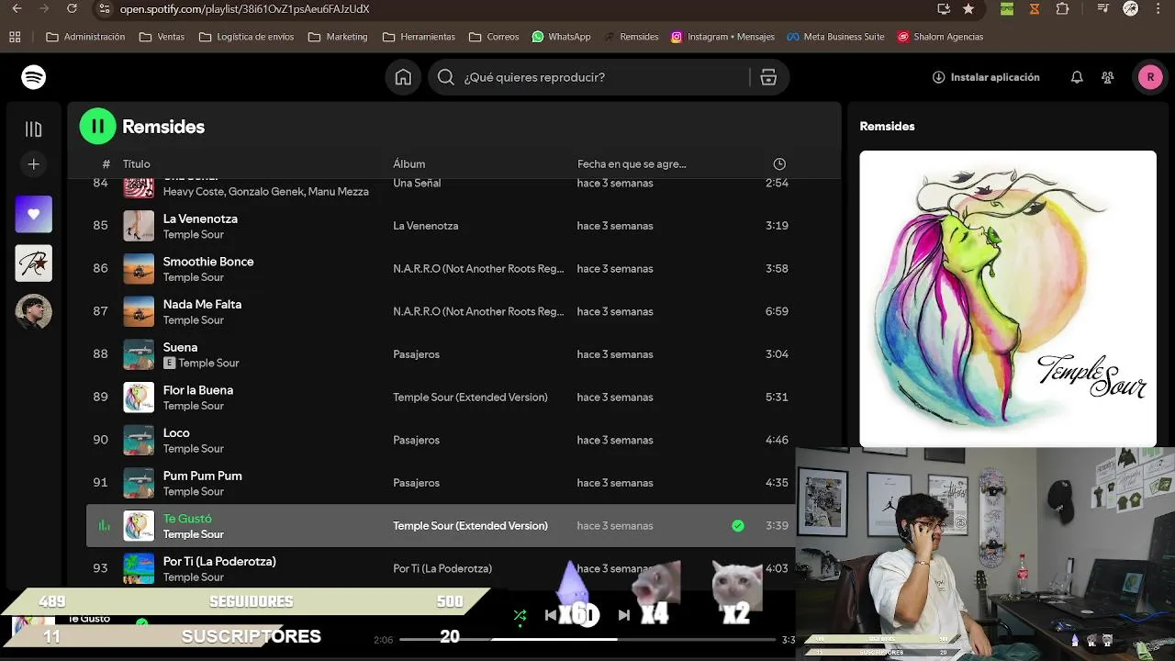
Task: Select the Suena track title
Action: click(180, 347)
